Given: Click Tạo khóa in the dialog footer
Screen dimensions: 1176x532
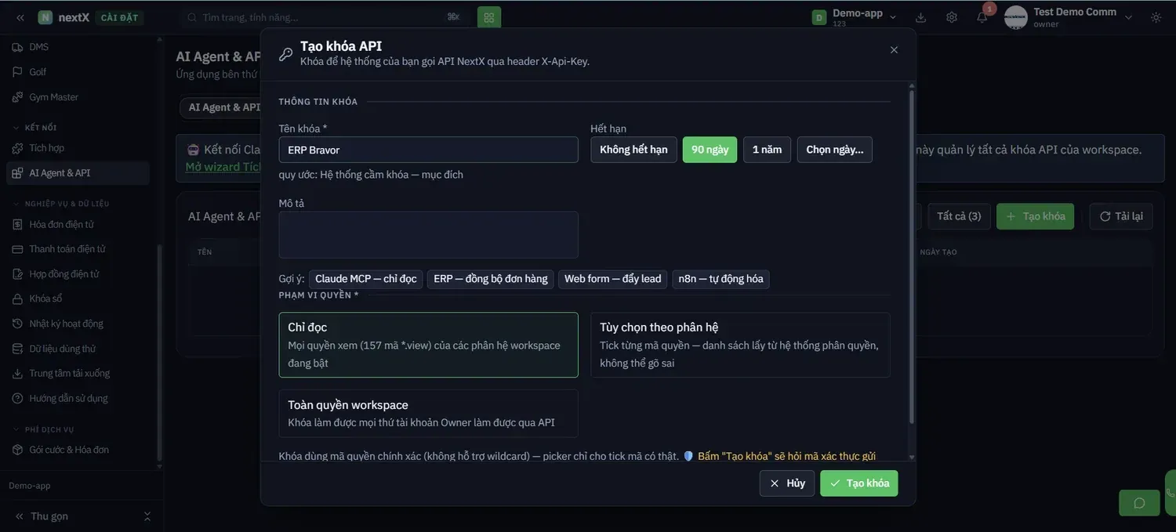Looking at the screenshot, I should (x=859, y=483).
